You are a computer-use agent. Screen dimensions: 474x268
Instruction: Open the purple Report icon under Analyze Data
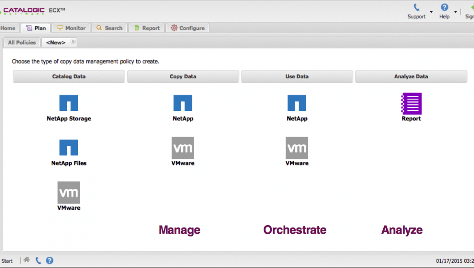[412, 104]
